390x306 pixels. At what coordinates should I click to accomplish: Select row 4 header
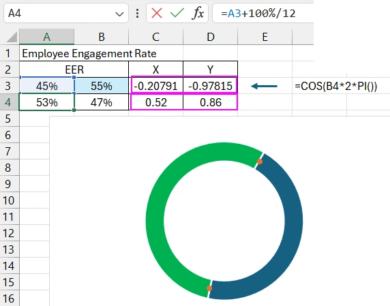pyautogui.click(x=9, y=102)
